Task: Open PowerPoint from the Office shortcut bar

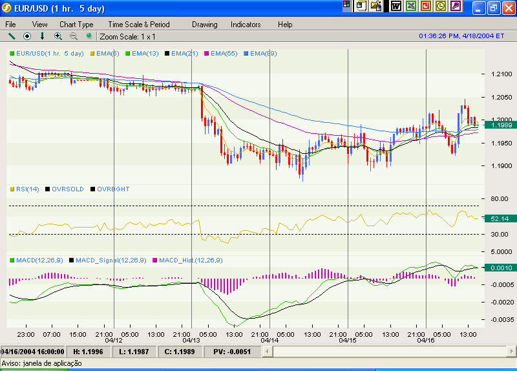Action: tap(426, 6)
